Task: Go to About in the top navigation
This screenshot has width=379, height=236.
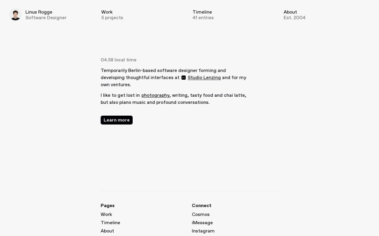Action: pos(290,12)
